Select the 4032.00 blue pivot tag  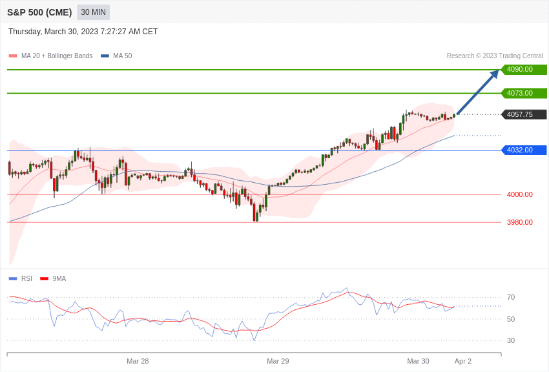pyautogui.click(x=524, y=150)
